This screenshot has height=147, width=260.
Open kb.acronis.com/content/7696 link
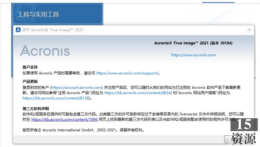[64, 119]
